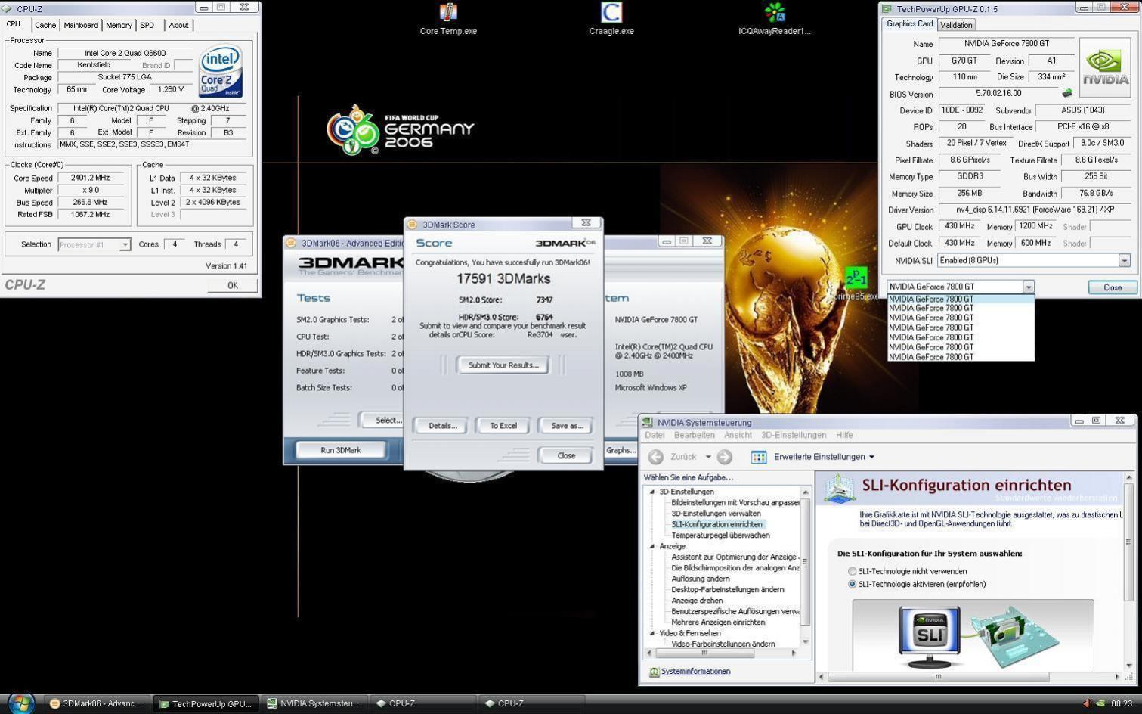Click the Erweiterte Einstellungen view icon

(758, 457)
